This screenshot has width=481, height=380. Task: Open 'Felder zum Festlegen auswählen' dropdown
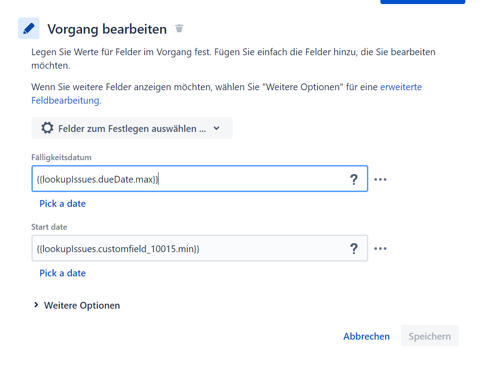132,128
